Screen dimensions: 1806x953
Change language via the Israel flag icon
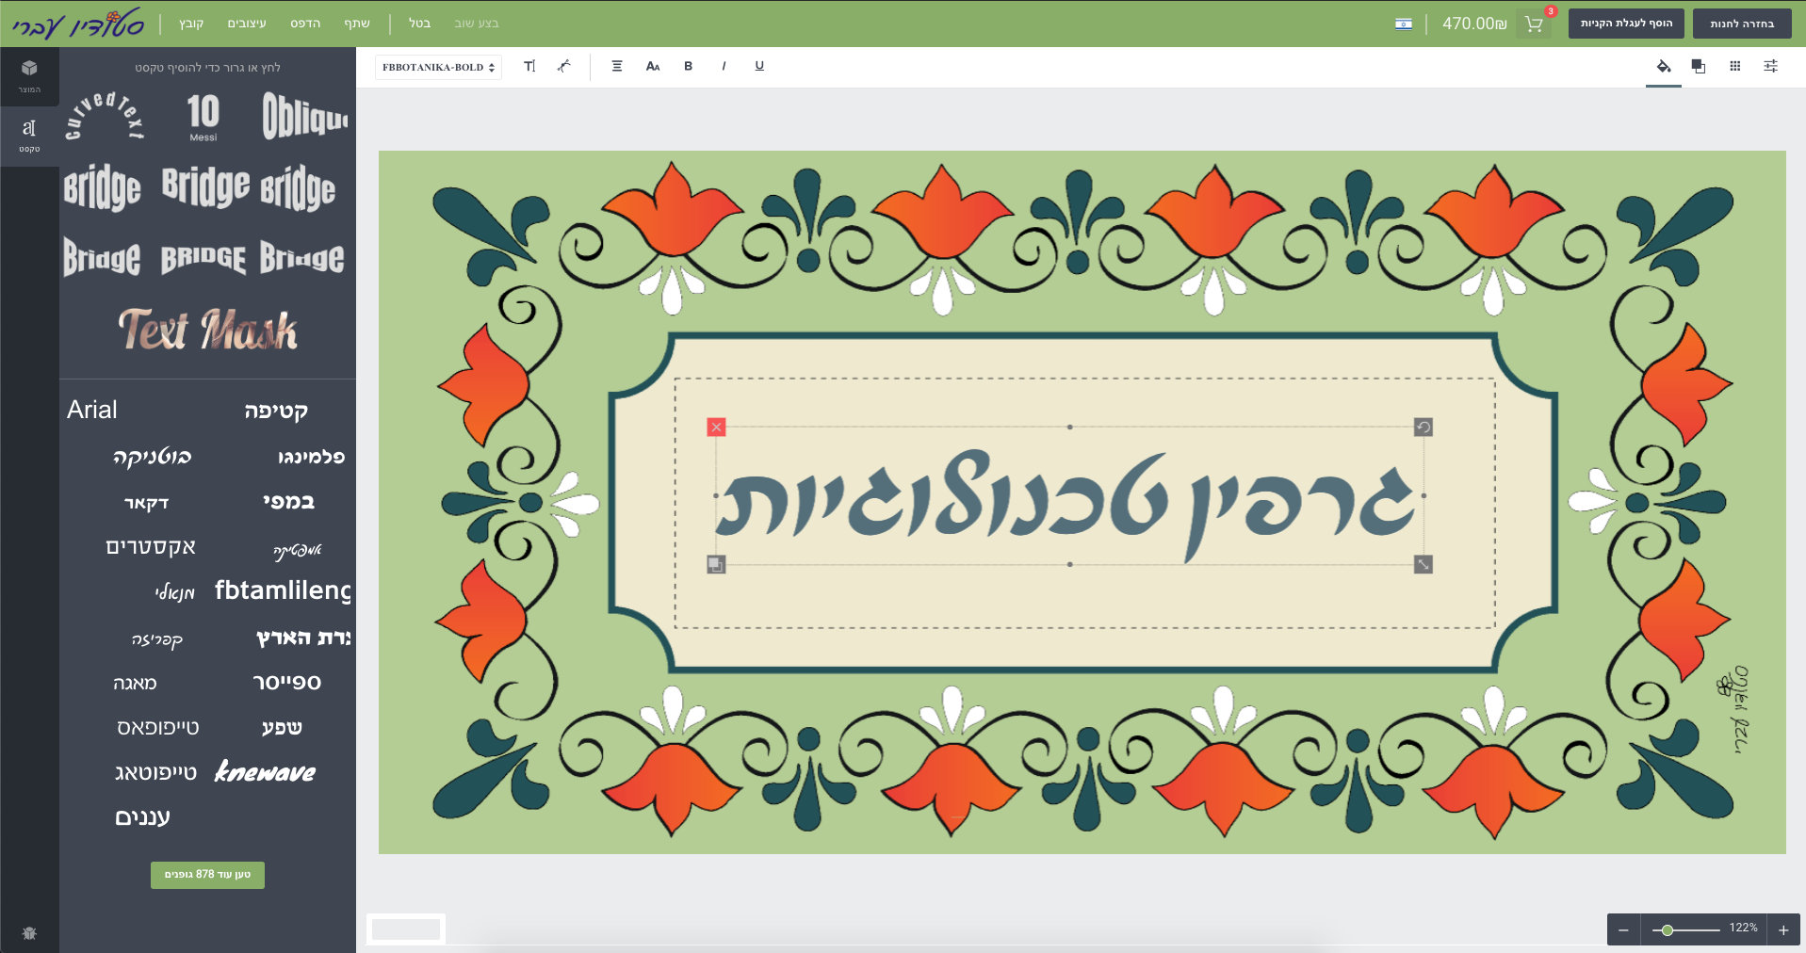pyautogui.click(x=1404, y=24)
